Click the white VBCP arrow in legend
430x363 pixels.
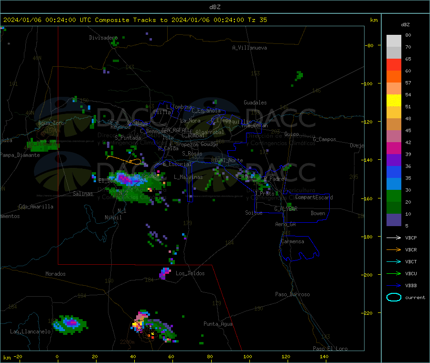[394, 238]
